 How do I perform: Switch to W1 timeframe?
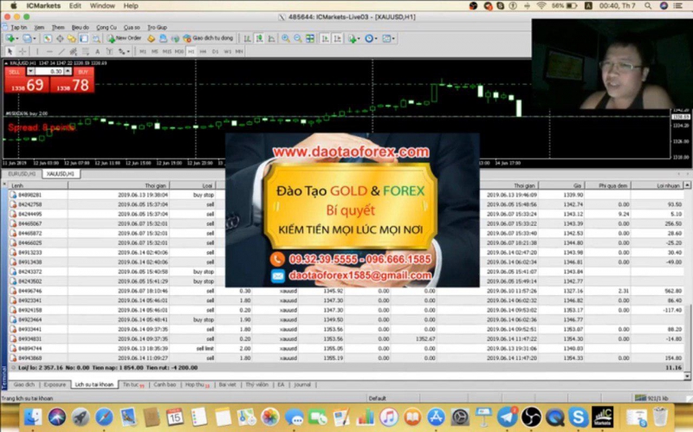pos(228,52)
